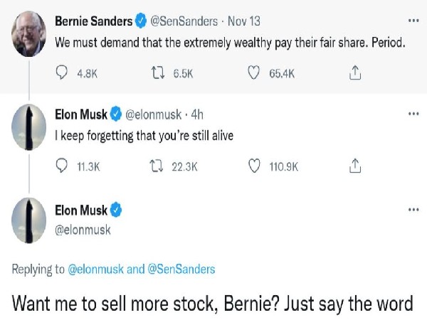Retweet Bernie Sanders' fair share tweet
Image resolution: width=427 pixels, height=320 pixels.
coord(161,72)
